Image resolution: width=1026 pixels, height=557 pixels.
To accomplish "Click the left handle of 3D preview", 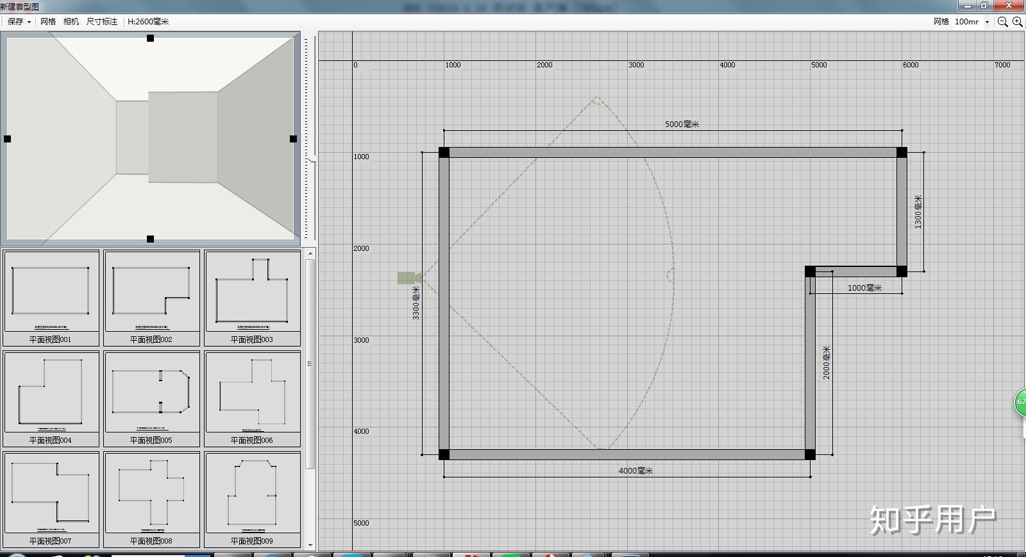I will [7, 139].
